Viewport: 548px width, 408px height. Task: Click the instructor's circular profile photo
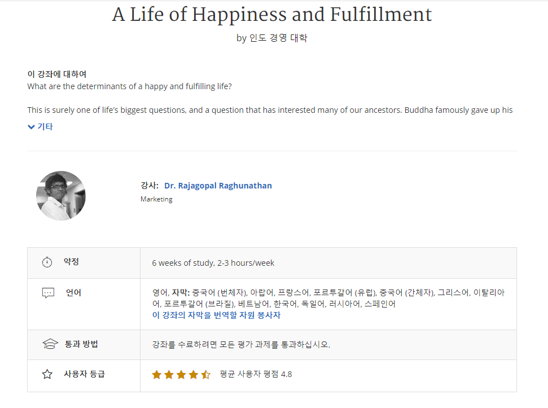61,196
